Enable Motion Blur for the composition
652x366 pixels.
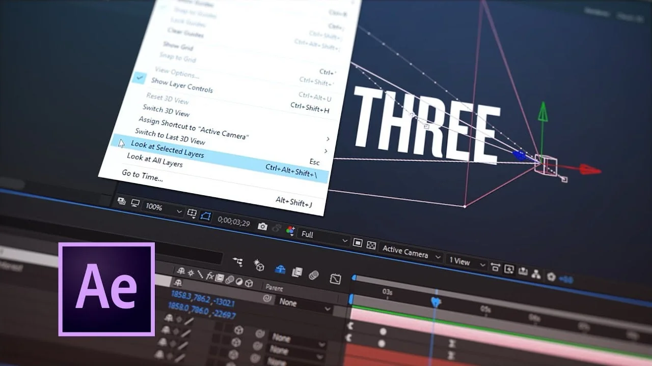tap(314, 275)
